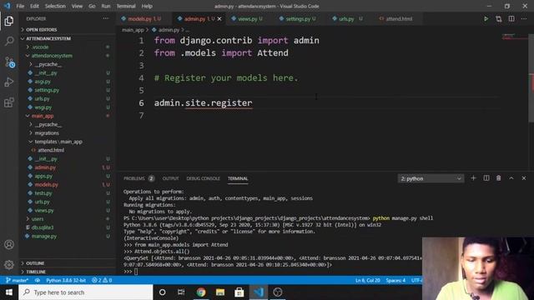Screen dimensions: 534x300
Task: Expand the Outline section
Action: 68,263
